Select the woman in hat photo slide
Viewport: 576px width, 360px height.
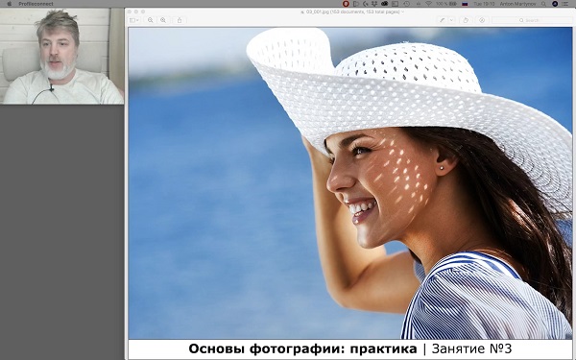pyautogui.click(x=350, y=183)
